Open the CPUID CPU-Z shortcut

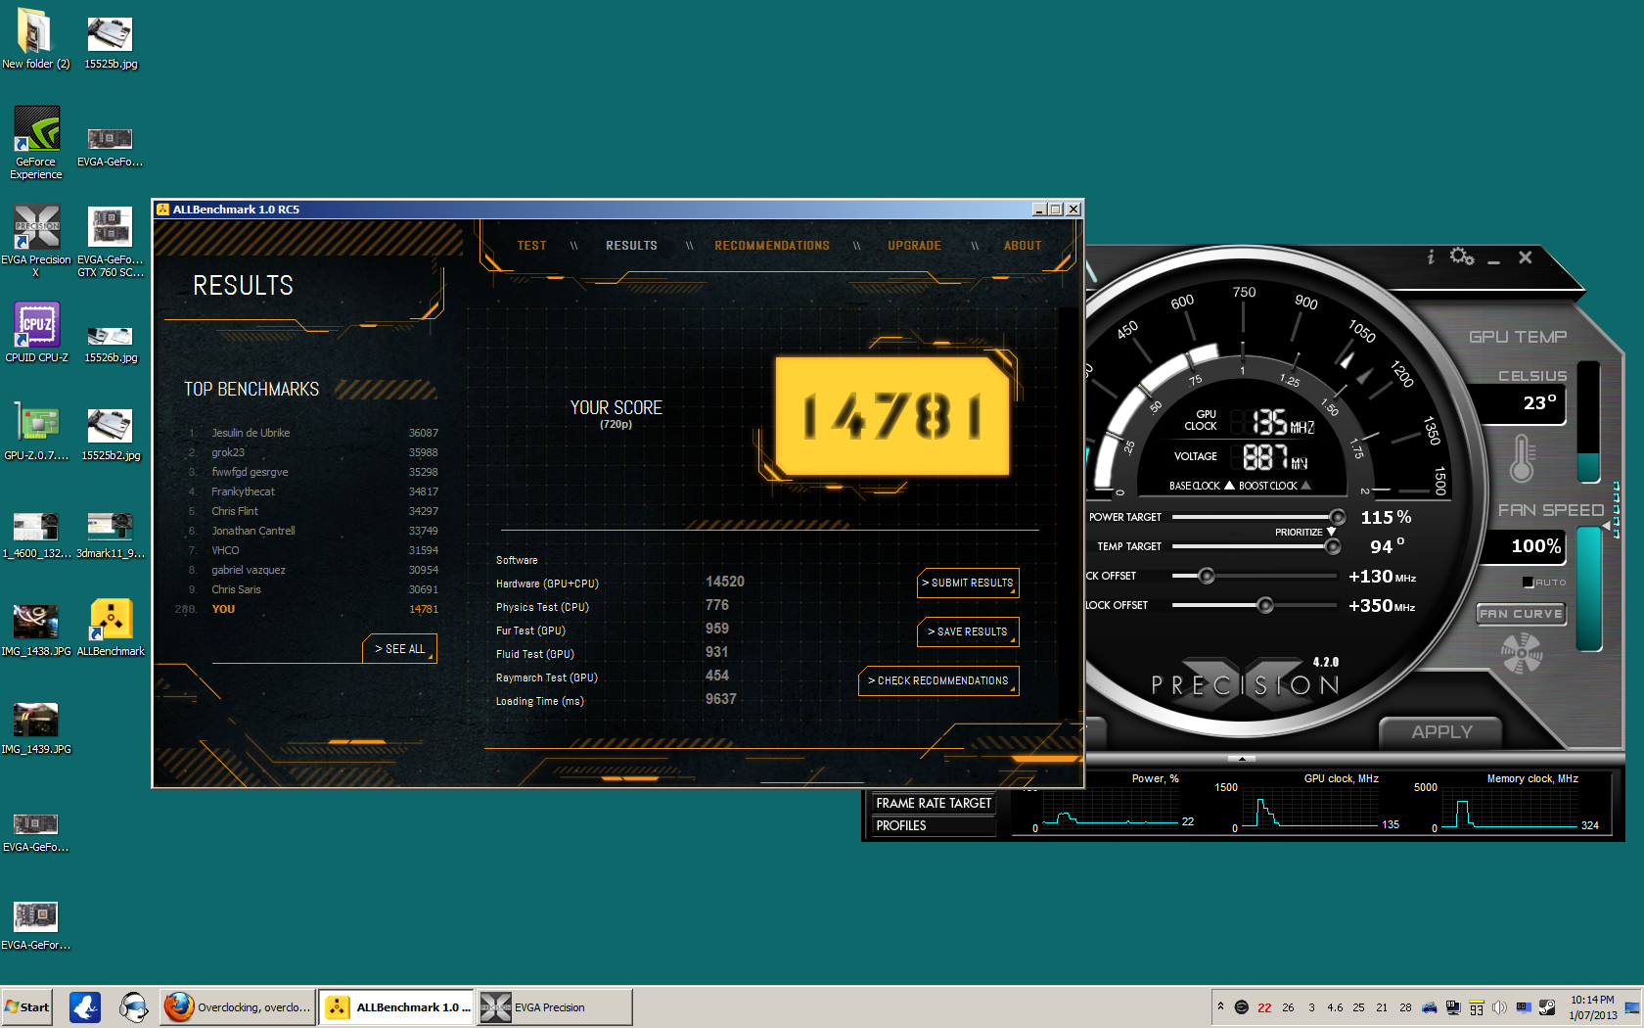pos(36,333)
